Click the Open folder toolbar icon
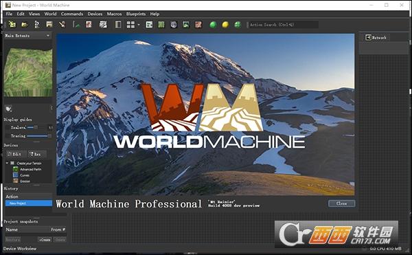Viewport: 412px width, 255px height. (25, 25)
